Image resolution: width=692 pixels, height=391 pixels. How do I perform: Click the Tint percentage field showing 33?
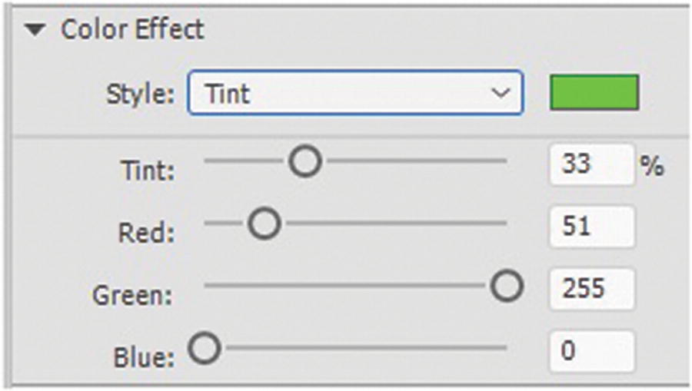pyautogui.click(x=591, y=164)
